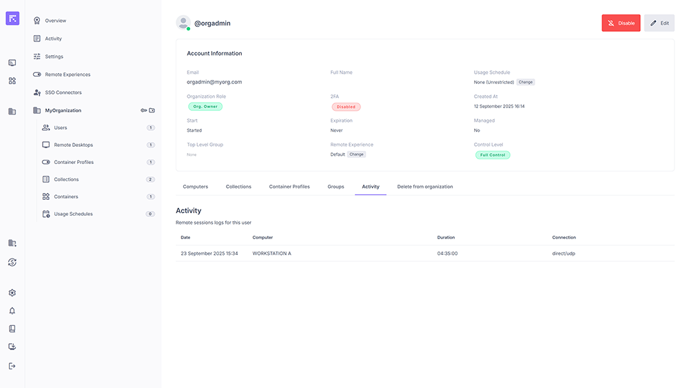
Task: Click the billing dollar-cycle icon
Action: (12, 262)
